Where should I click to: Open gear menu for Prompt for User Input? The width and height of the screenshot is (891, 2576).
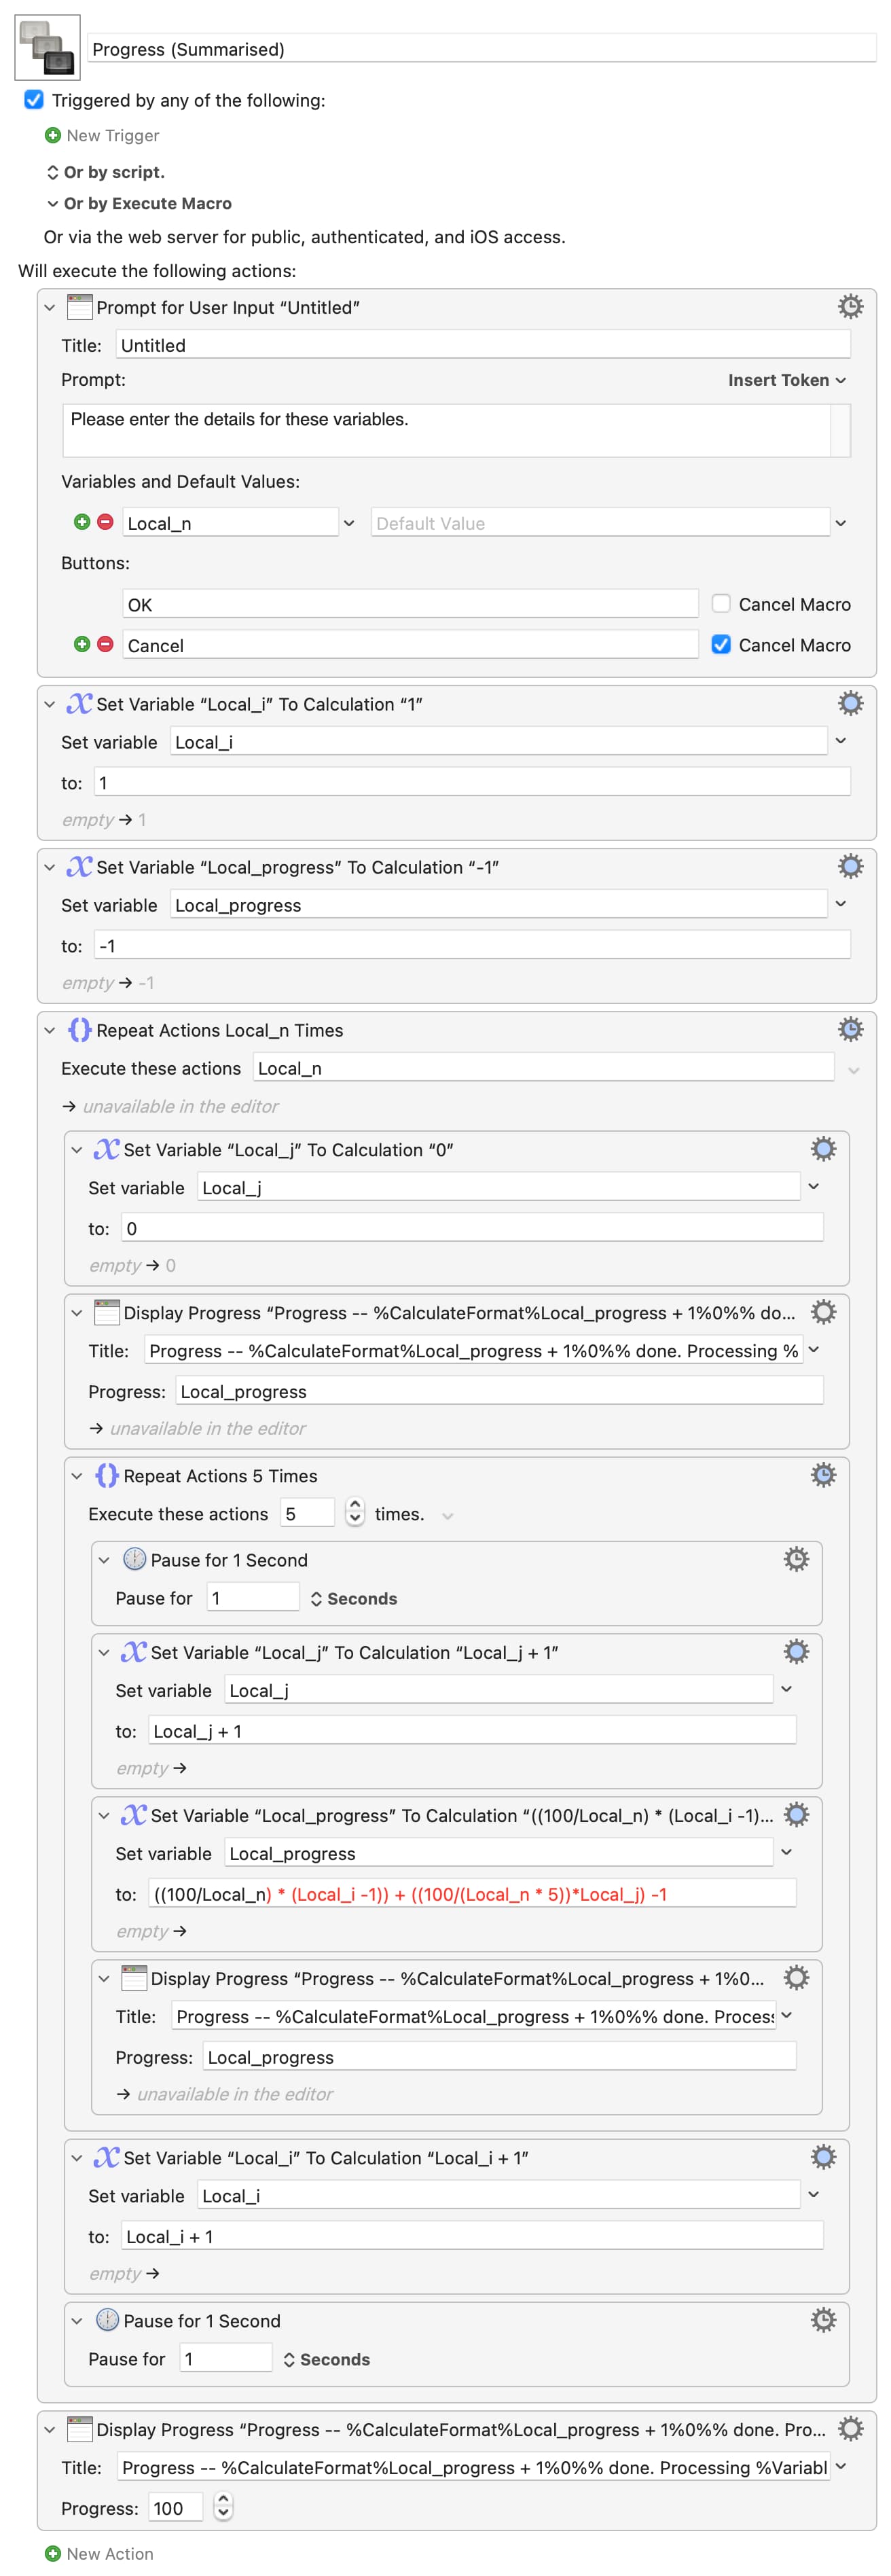pos(849,307)
